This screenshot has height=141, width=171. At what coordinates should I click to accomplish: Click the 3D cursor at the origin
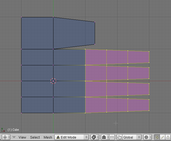pyautogui.click(x=53, y=81)
